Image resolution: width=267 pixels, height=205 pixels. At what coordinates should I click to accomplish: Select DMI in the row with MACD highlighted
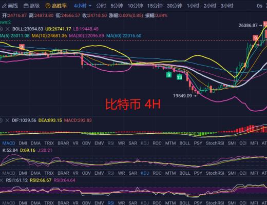click(23, 143)
